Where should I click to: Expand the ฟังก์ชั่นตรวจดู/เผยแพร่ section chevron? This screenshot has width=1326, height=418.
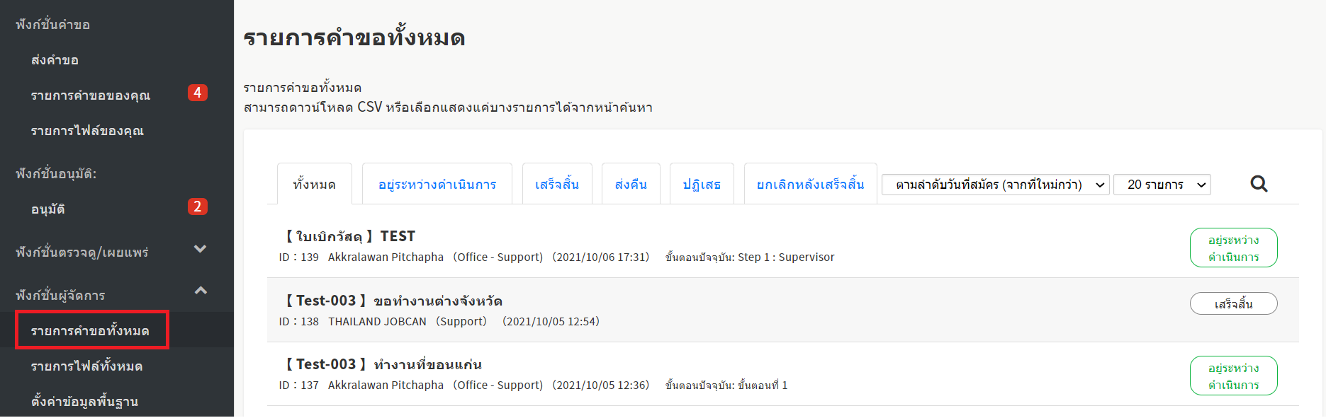coord(201,249)
